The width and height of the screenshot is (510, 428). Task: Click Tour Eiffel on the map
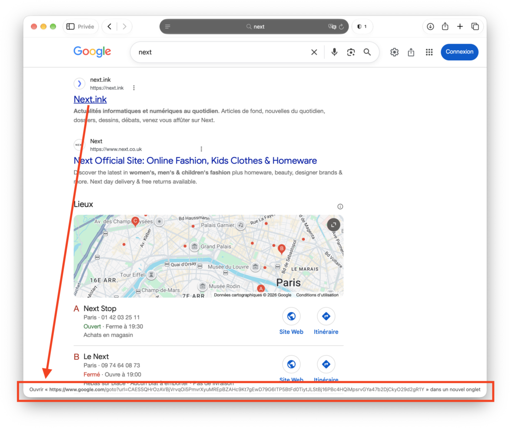coord(137,275)
